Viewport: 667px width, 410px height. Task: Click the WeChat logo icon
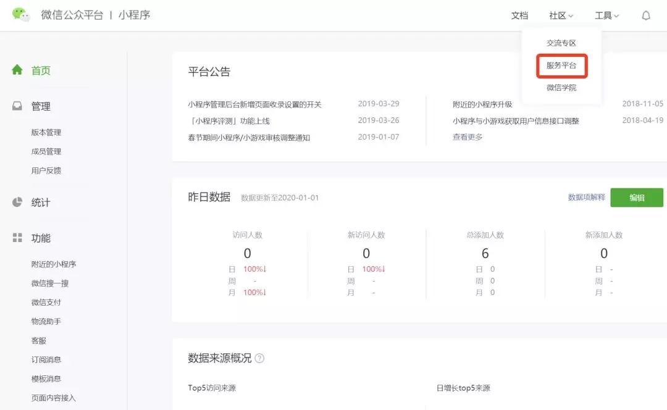[x=21, y=15]
